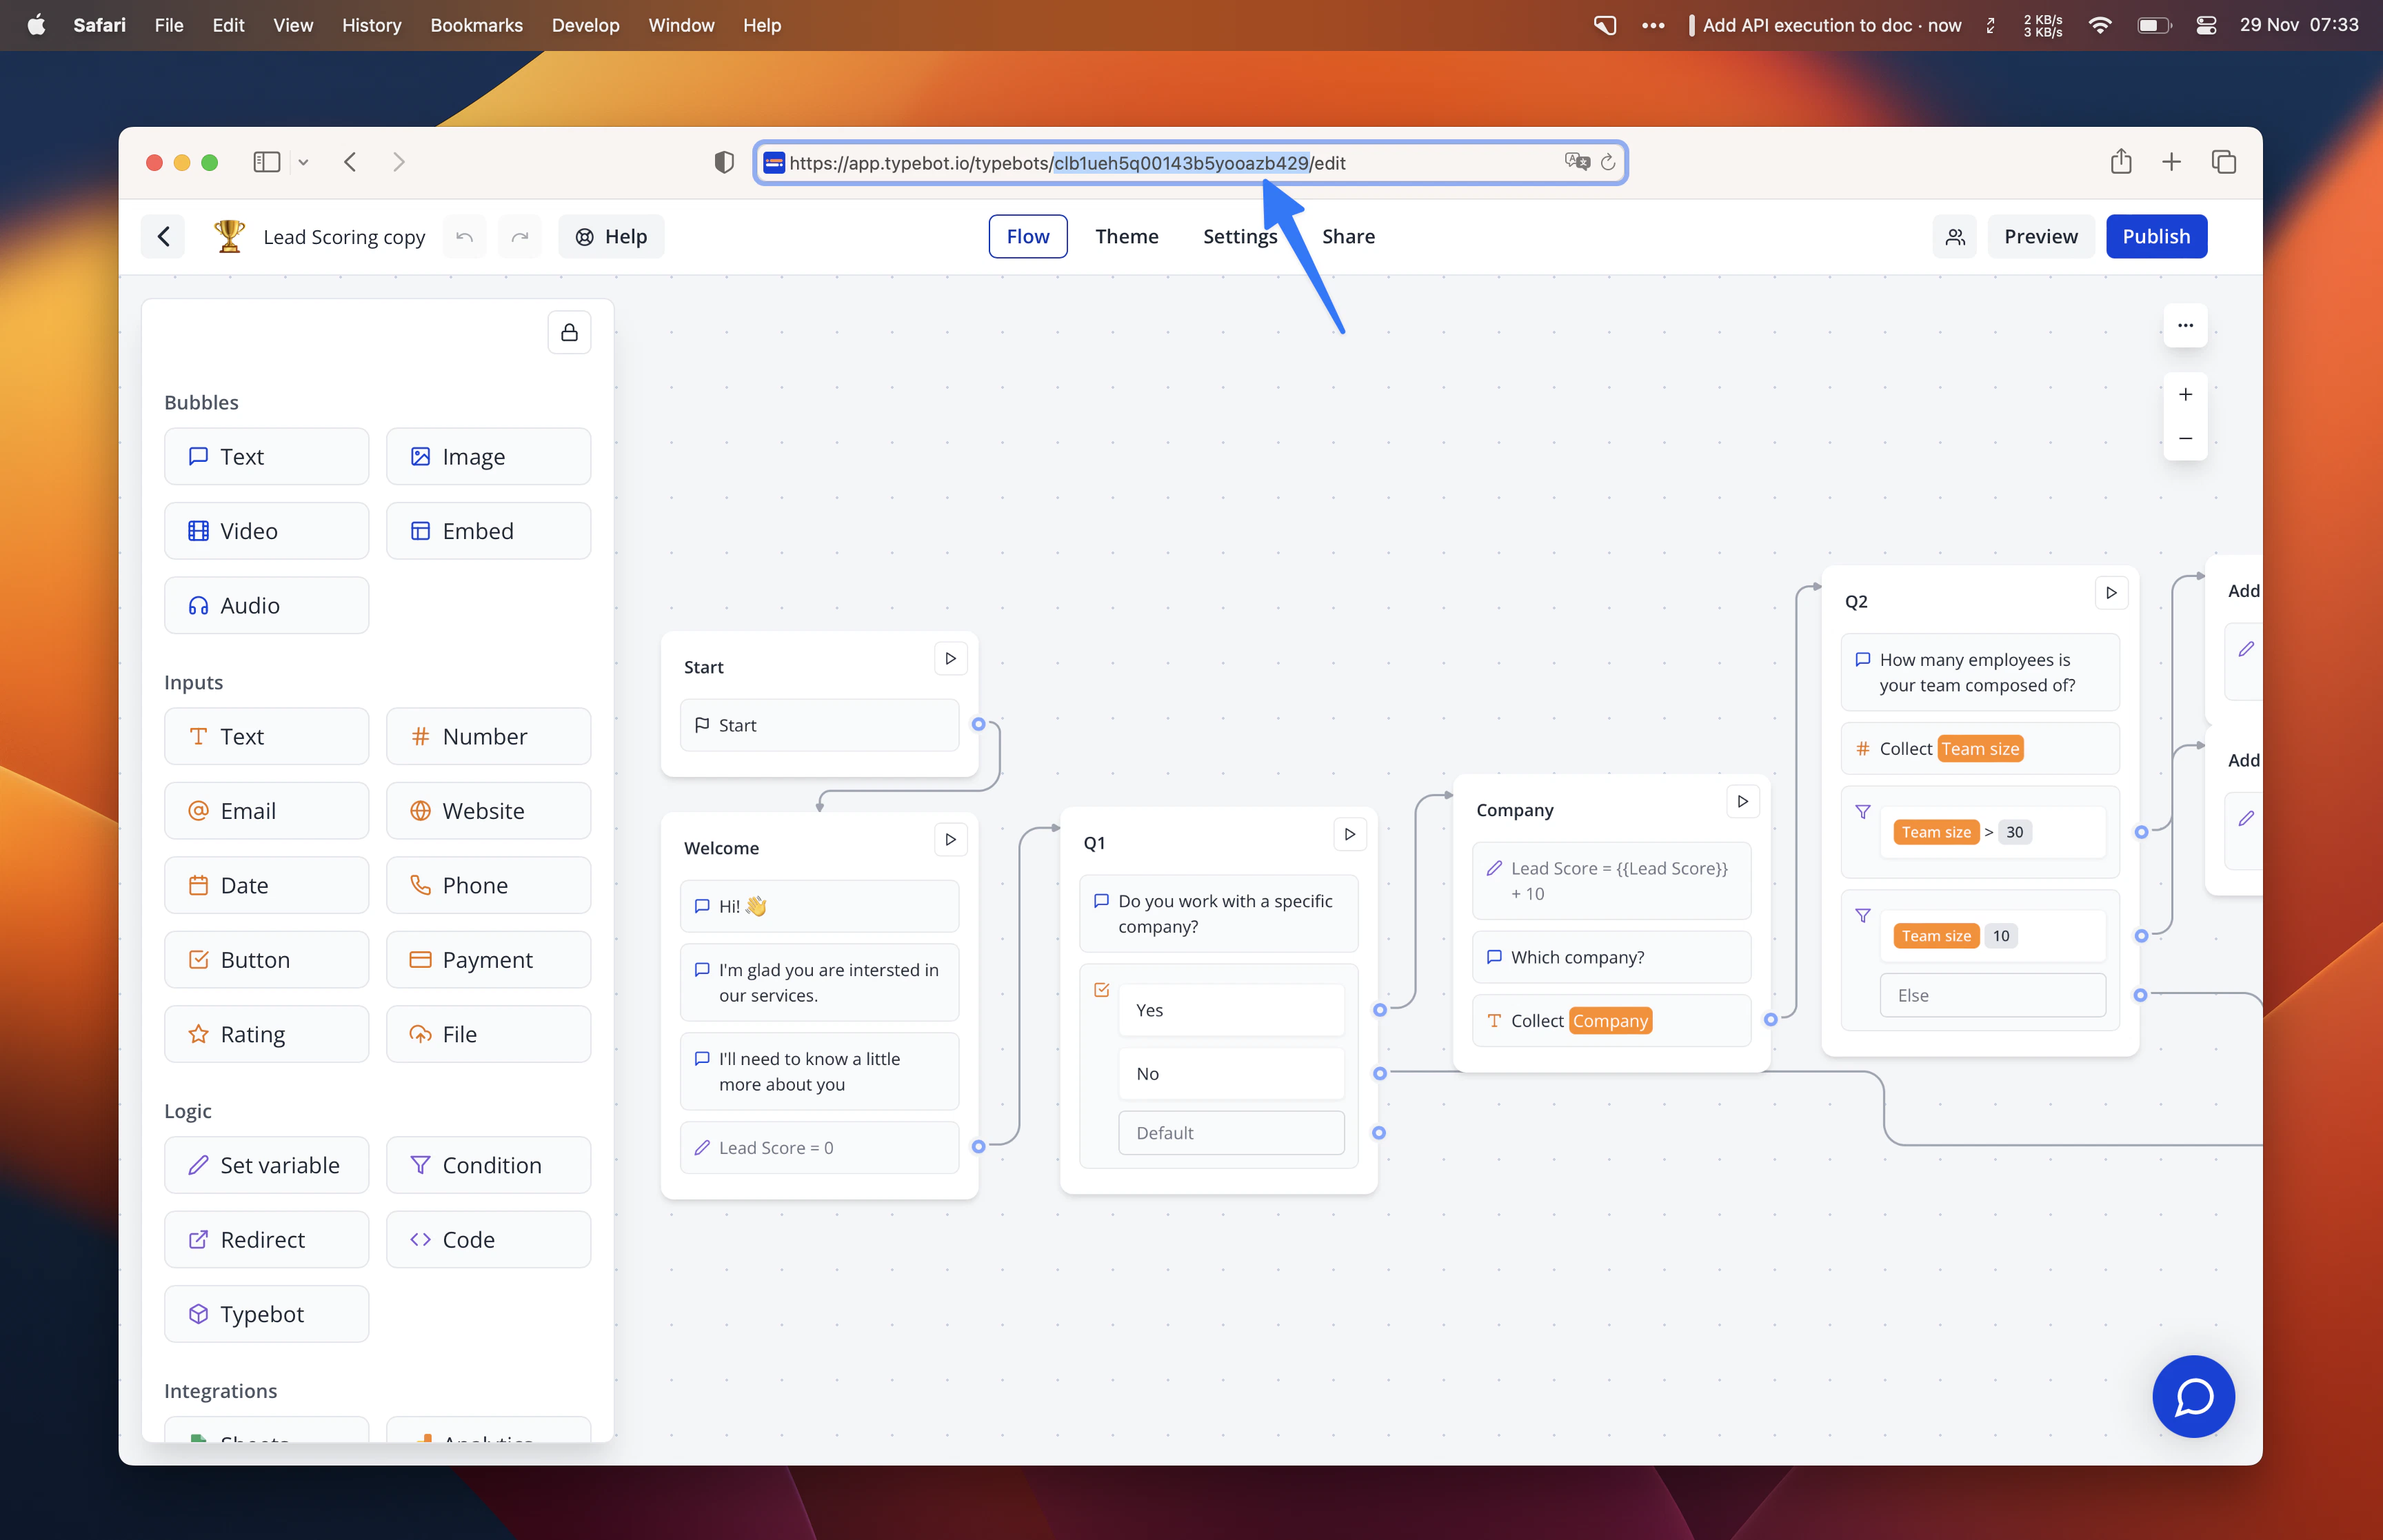Add a Condition logic block
This screenshot has width=2383, height=1540.
click(489, 1165)
